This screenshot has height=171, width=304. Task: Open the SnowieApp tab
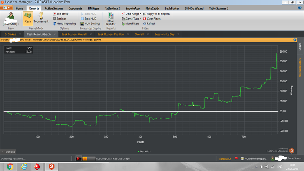(x=132, y=8)
